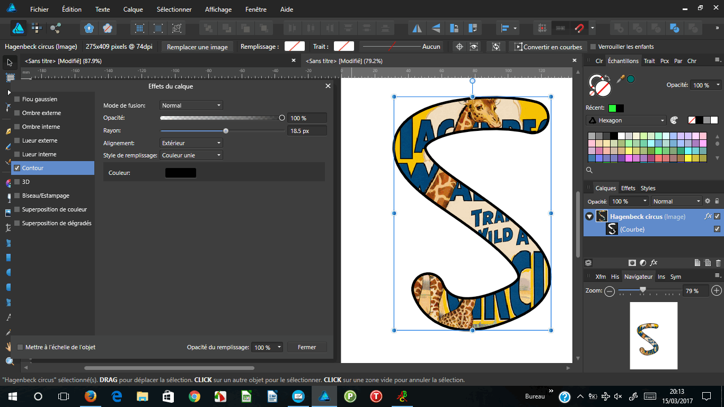The height and width of the screenshot is (407, 724).
Task: Click Convertir en courbes
Action: click(549, 47)
